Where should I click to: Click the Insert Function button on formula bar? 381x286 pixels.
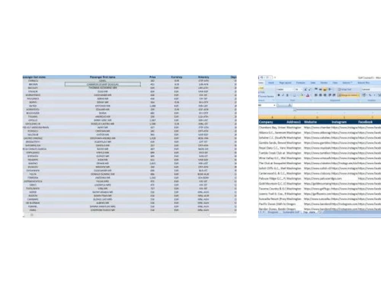pos(290,105)
